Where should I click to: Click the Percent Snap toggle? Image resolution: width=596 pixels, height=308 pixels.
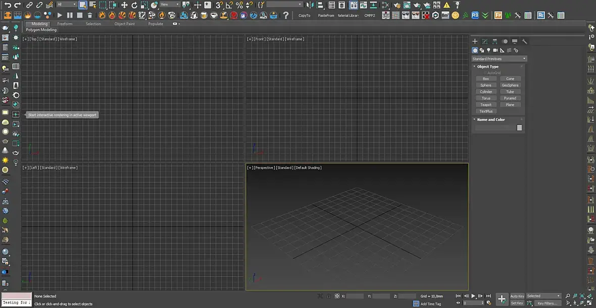point(239,5)
